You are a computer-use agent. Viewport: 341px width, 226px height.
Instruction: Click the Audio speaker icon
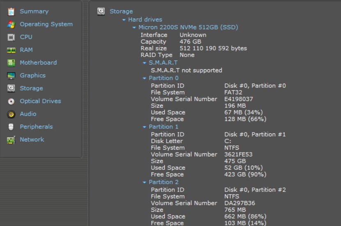[x=11, y=114]
